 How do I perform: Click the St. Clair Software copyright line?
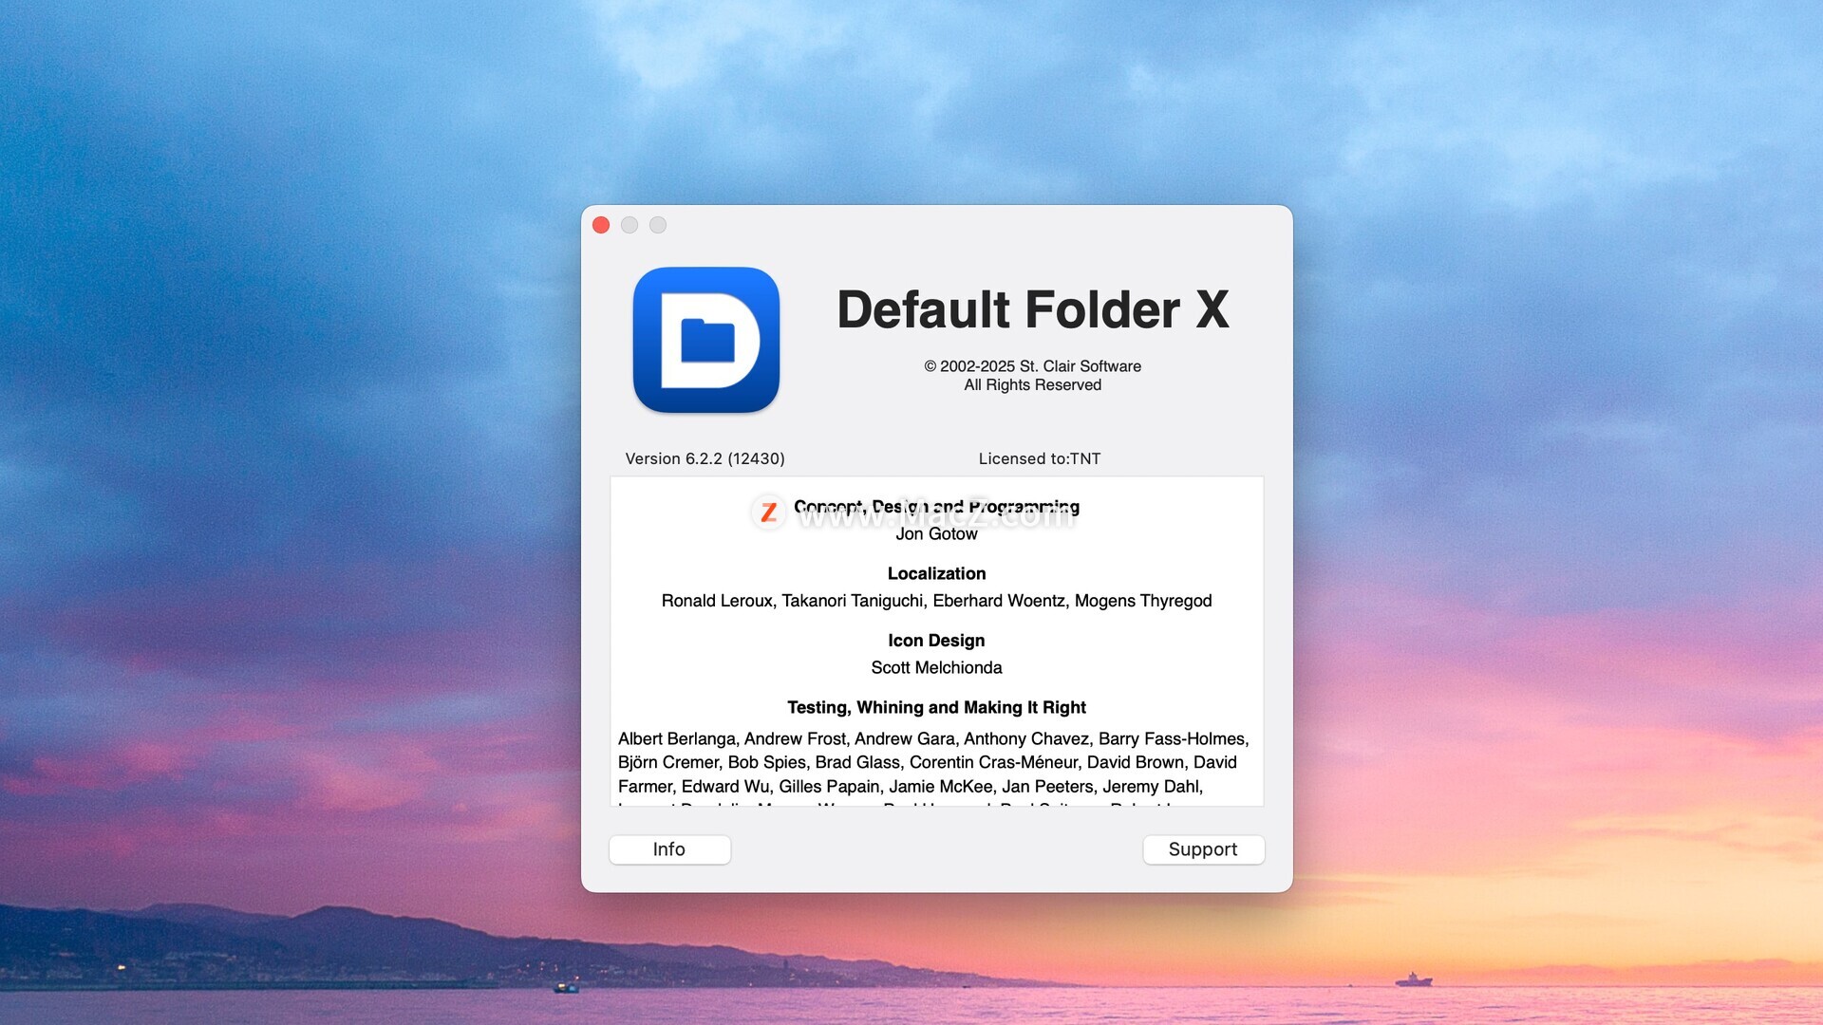[x=1032, y=366]
